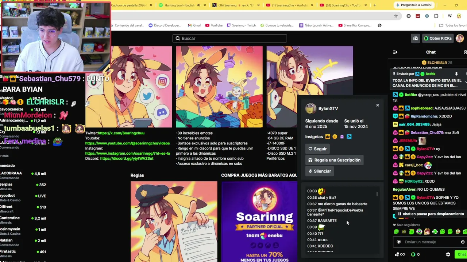
Task: Open Discord Developer bookmark
Action: (x=165, y=25)
